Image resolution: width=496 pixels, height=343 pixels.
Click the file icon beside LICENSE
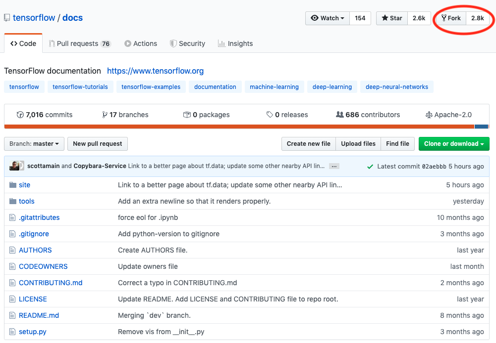click(12, 299)
